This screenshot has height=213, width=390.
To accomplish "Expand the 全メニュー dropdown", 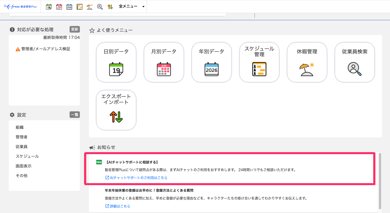I will (x=132, y=7).
